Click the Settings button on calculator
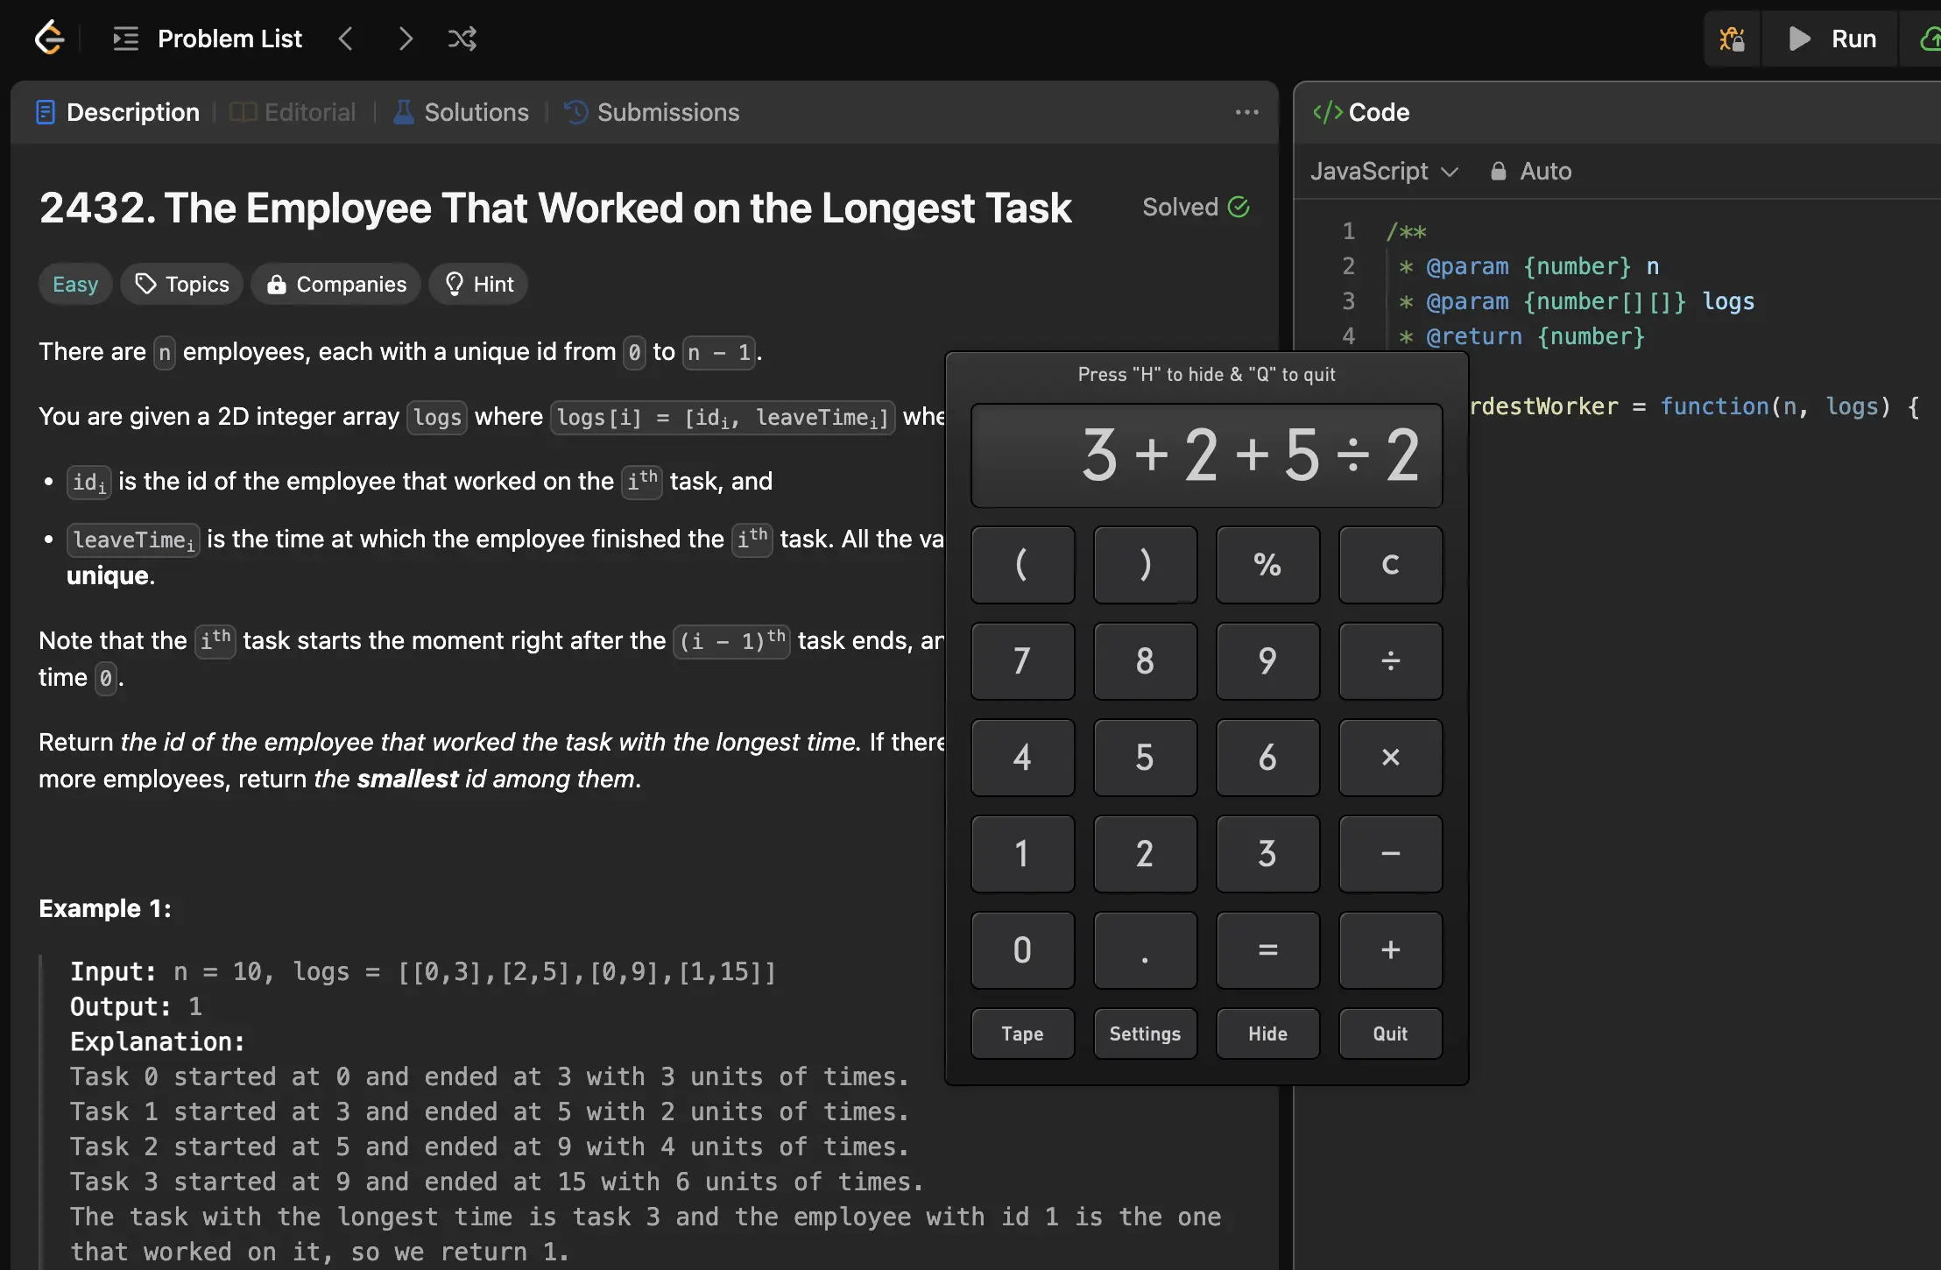The image size is (1941, 1270). point(1145,1032)
